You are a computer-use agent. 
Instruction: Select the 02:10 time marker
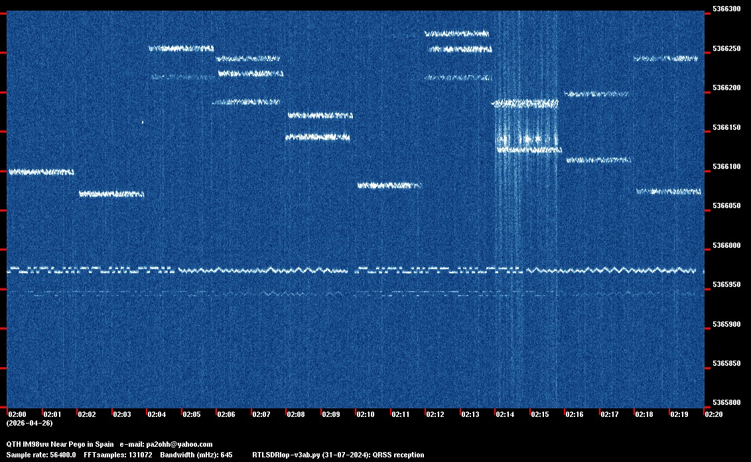point(366,414)
